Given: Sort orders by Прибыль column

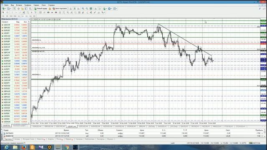Looking at the screenshot, I should pyautogui.click(x=259, y=130).
